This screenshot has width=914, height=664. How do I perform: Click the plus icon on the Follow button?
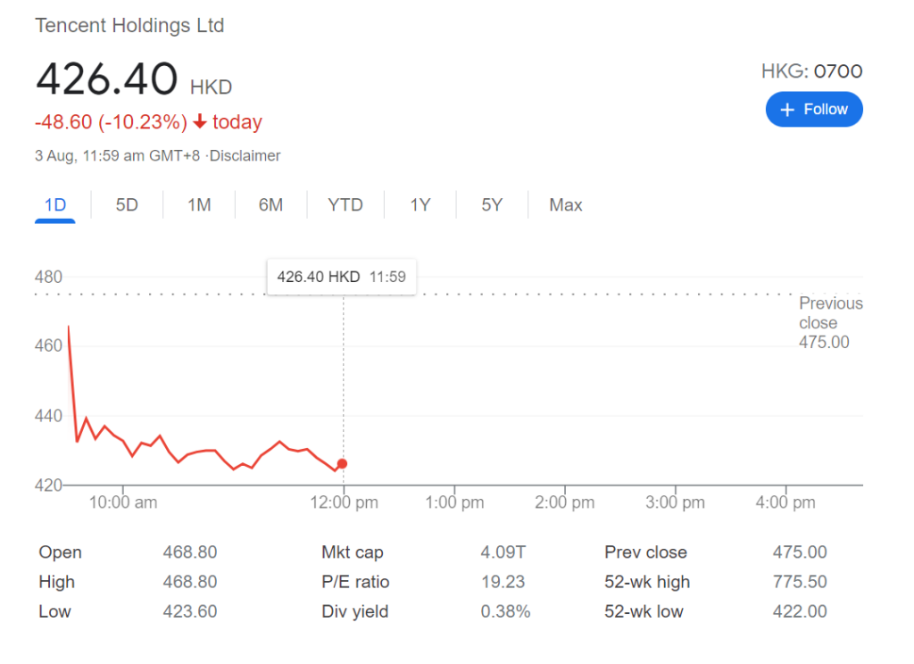click(x=786, y=110)
